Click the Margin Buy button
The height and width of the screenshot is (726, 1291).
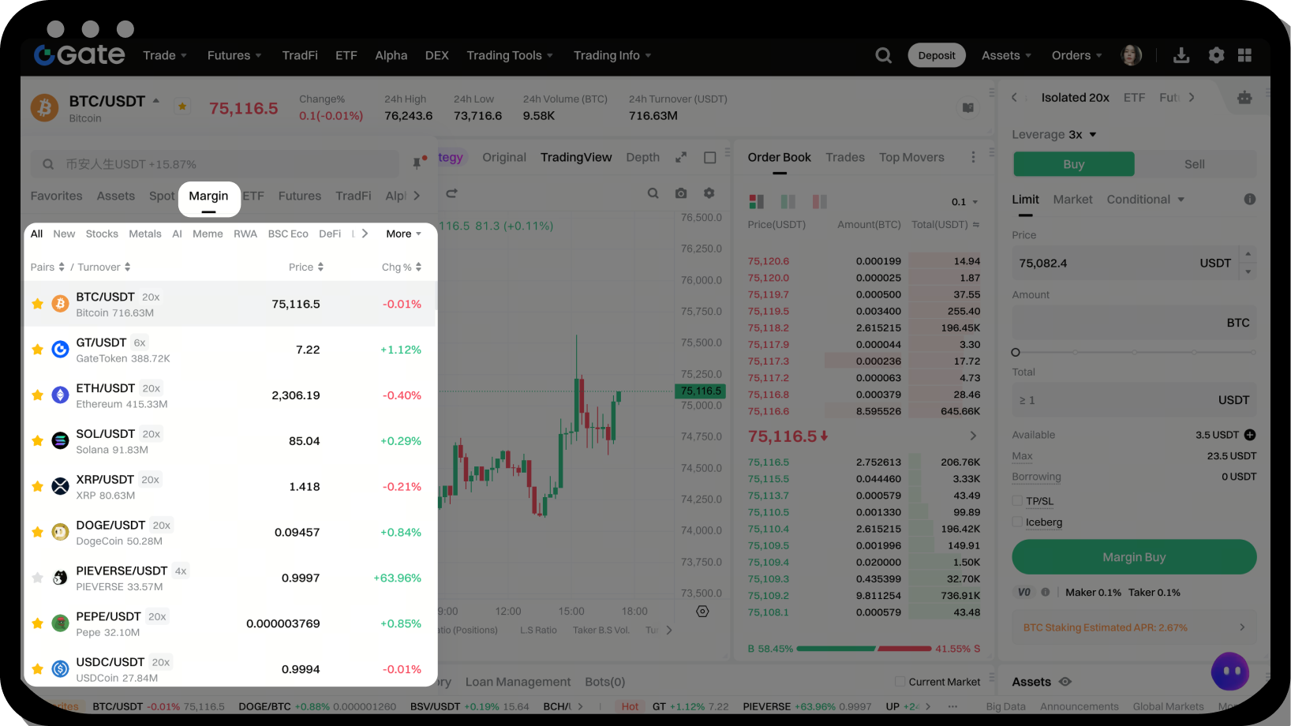pos(1133,557)
